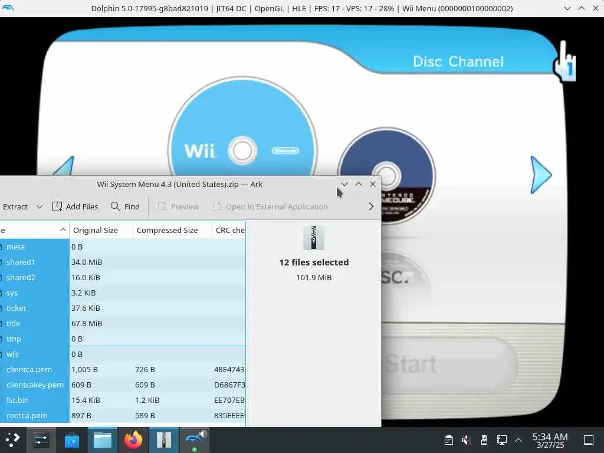
Task: Click the GameCube disc in Disc Channel
Action: tap(387, 176)
